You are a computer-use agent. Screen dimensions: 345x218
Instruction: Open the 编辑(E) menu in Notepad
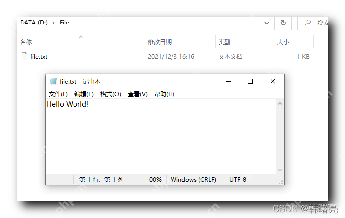coord(84,94)
